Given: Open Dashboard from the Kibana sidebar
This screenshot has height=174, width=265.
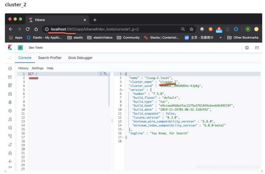Looking at the screenshot, I should click(10, 85).
